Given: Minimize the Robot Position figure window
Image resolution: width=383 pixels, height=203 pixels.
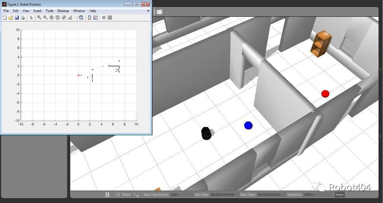Looking at the screenshot, I should coord(128,4).
